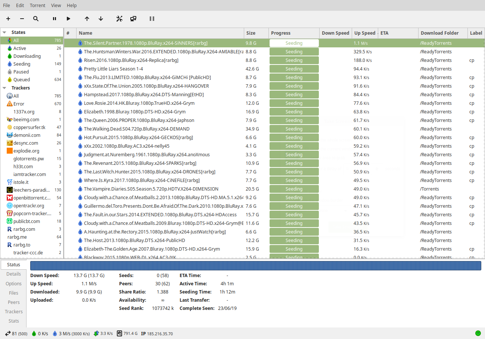Image resolution: width=485 pixels, height=339 pixels.
Task: Move torrent down in the queue
Action: 101,19
